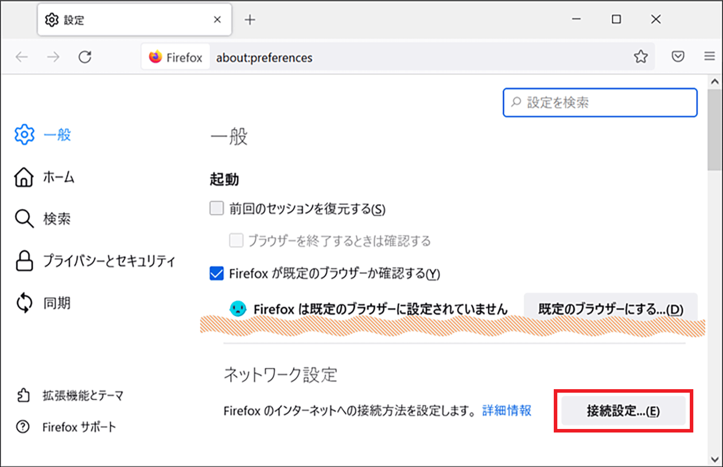Click about:preferences address bar text
Image resolution: width=723 pixels, height=467 pixels.
pyautogui.click(x=264, y=57)
